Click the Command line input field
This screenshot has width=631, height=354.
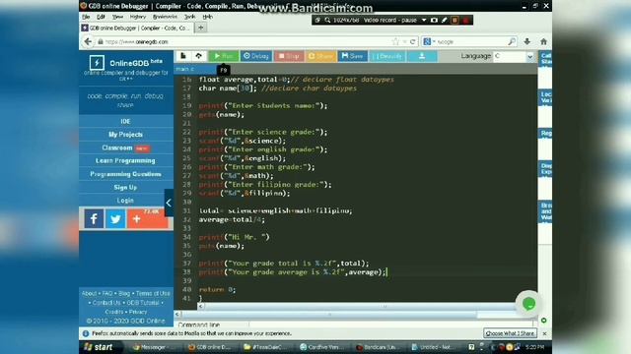[390, 324]
